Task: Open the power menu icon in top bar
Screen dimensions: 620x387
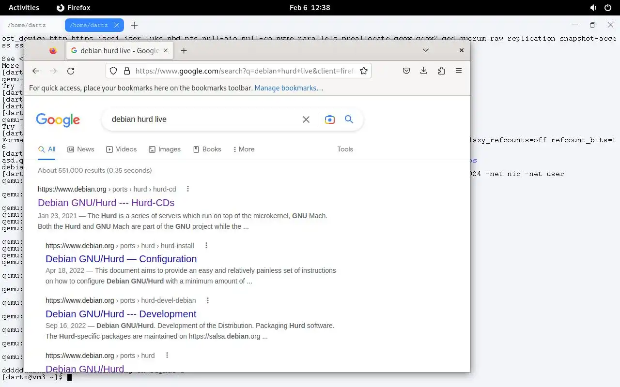Action: [608, 8]
